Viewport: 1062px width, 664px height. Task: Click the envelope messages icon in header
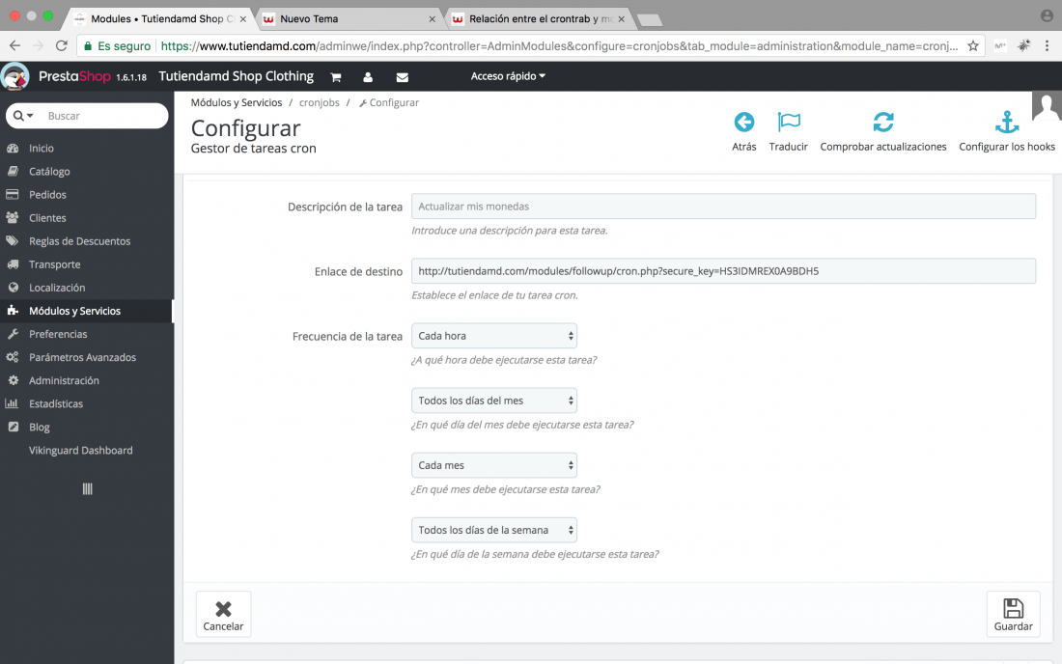tap(403, 77)
